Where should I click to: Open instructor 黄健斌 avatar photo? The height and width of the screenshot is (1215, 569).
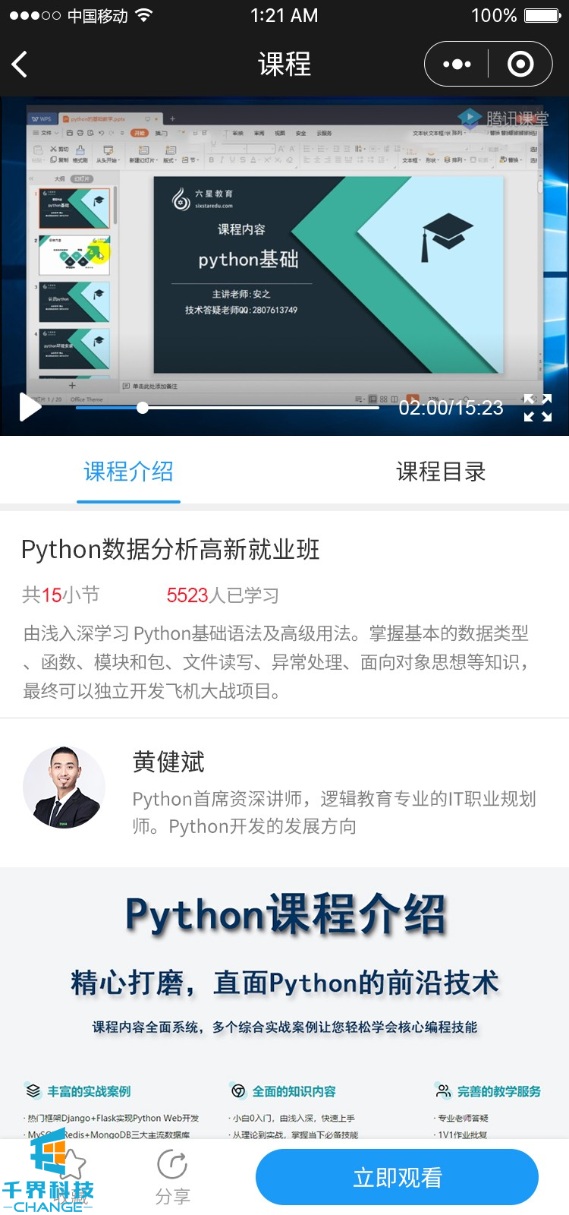click(64, 787)
